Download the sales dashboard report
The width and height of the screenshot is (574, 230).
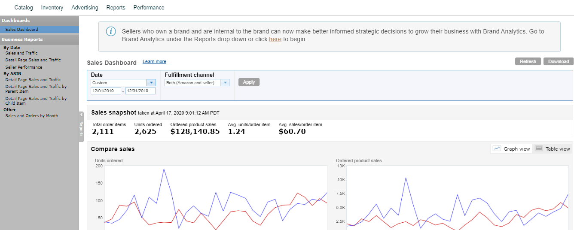[558, 61]
